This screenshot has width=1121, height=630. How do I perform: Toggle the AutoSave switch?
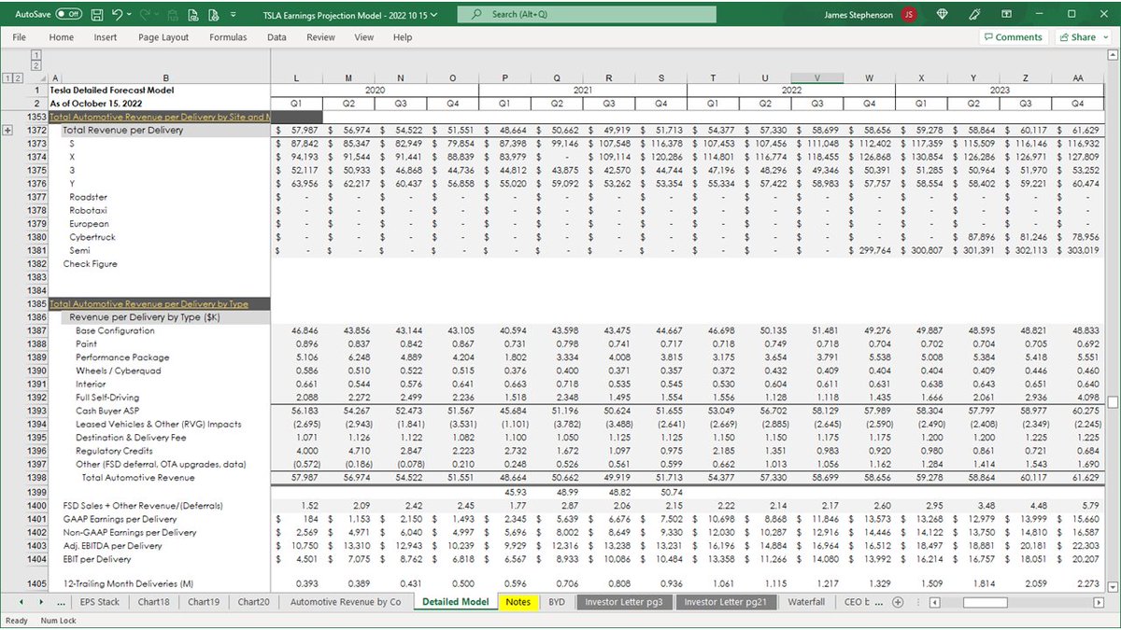pyautogui.click(x=68, y=15)
